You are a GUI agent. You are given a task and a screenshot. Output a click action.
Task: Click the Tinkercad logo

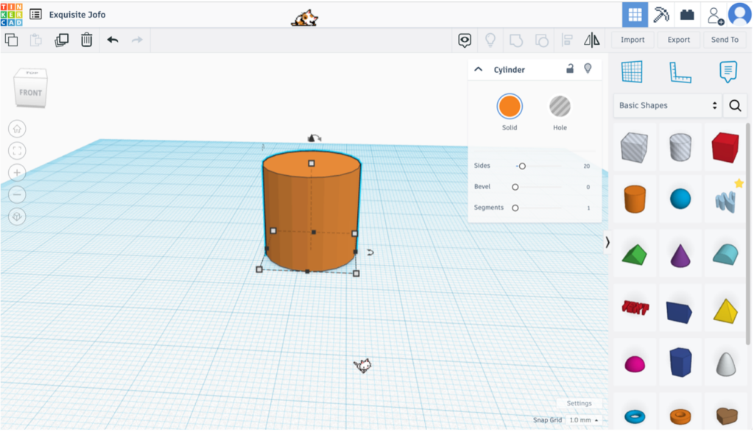[12, 15]
